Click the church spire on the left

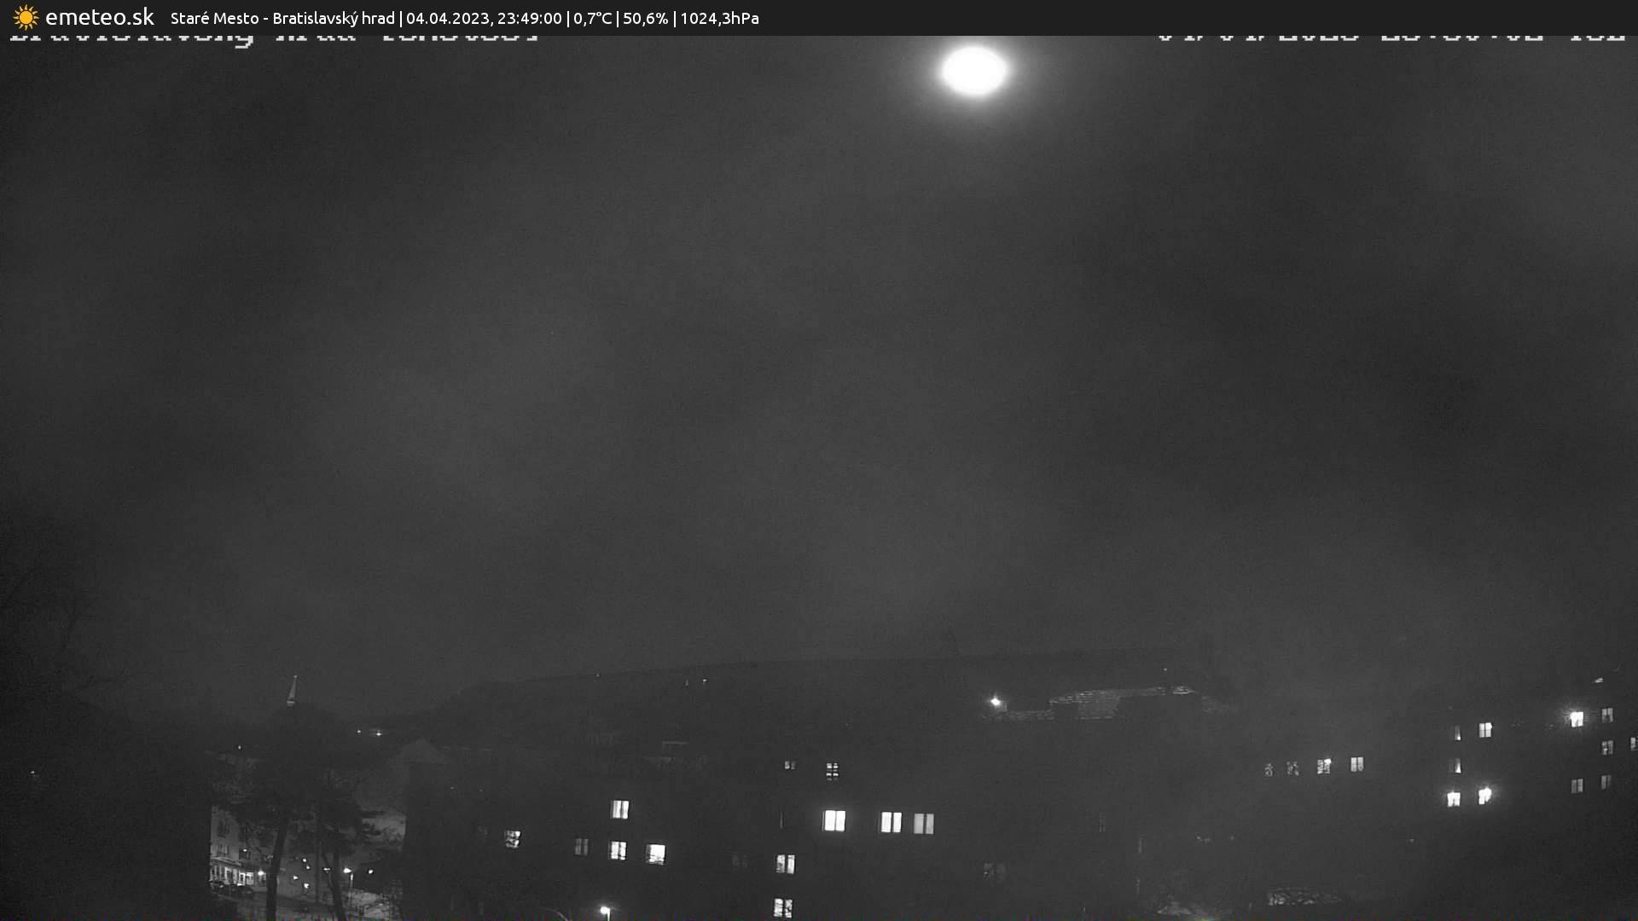(x=293, y=689)
